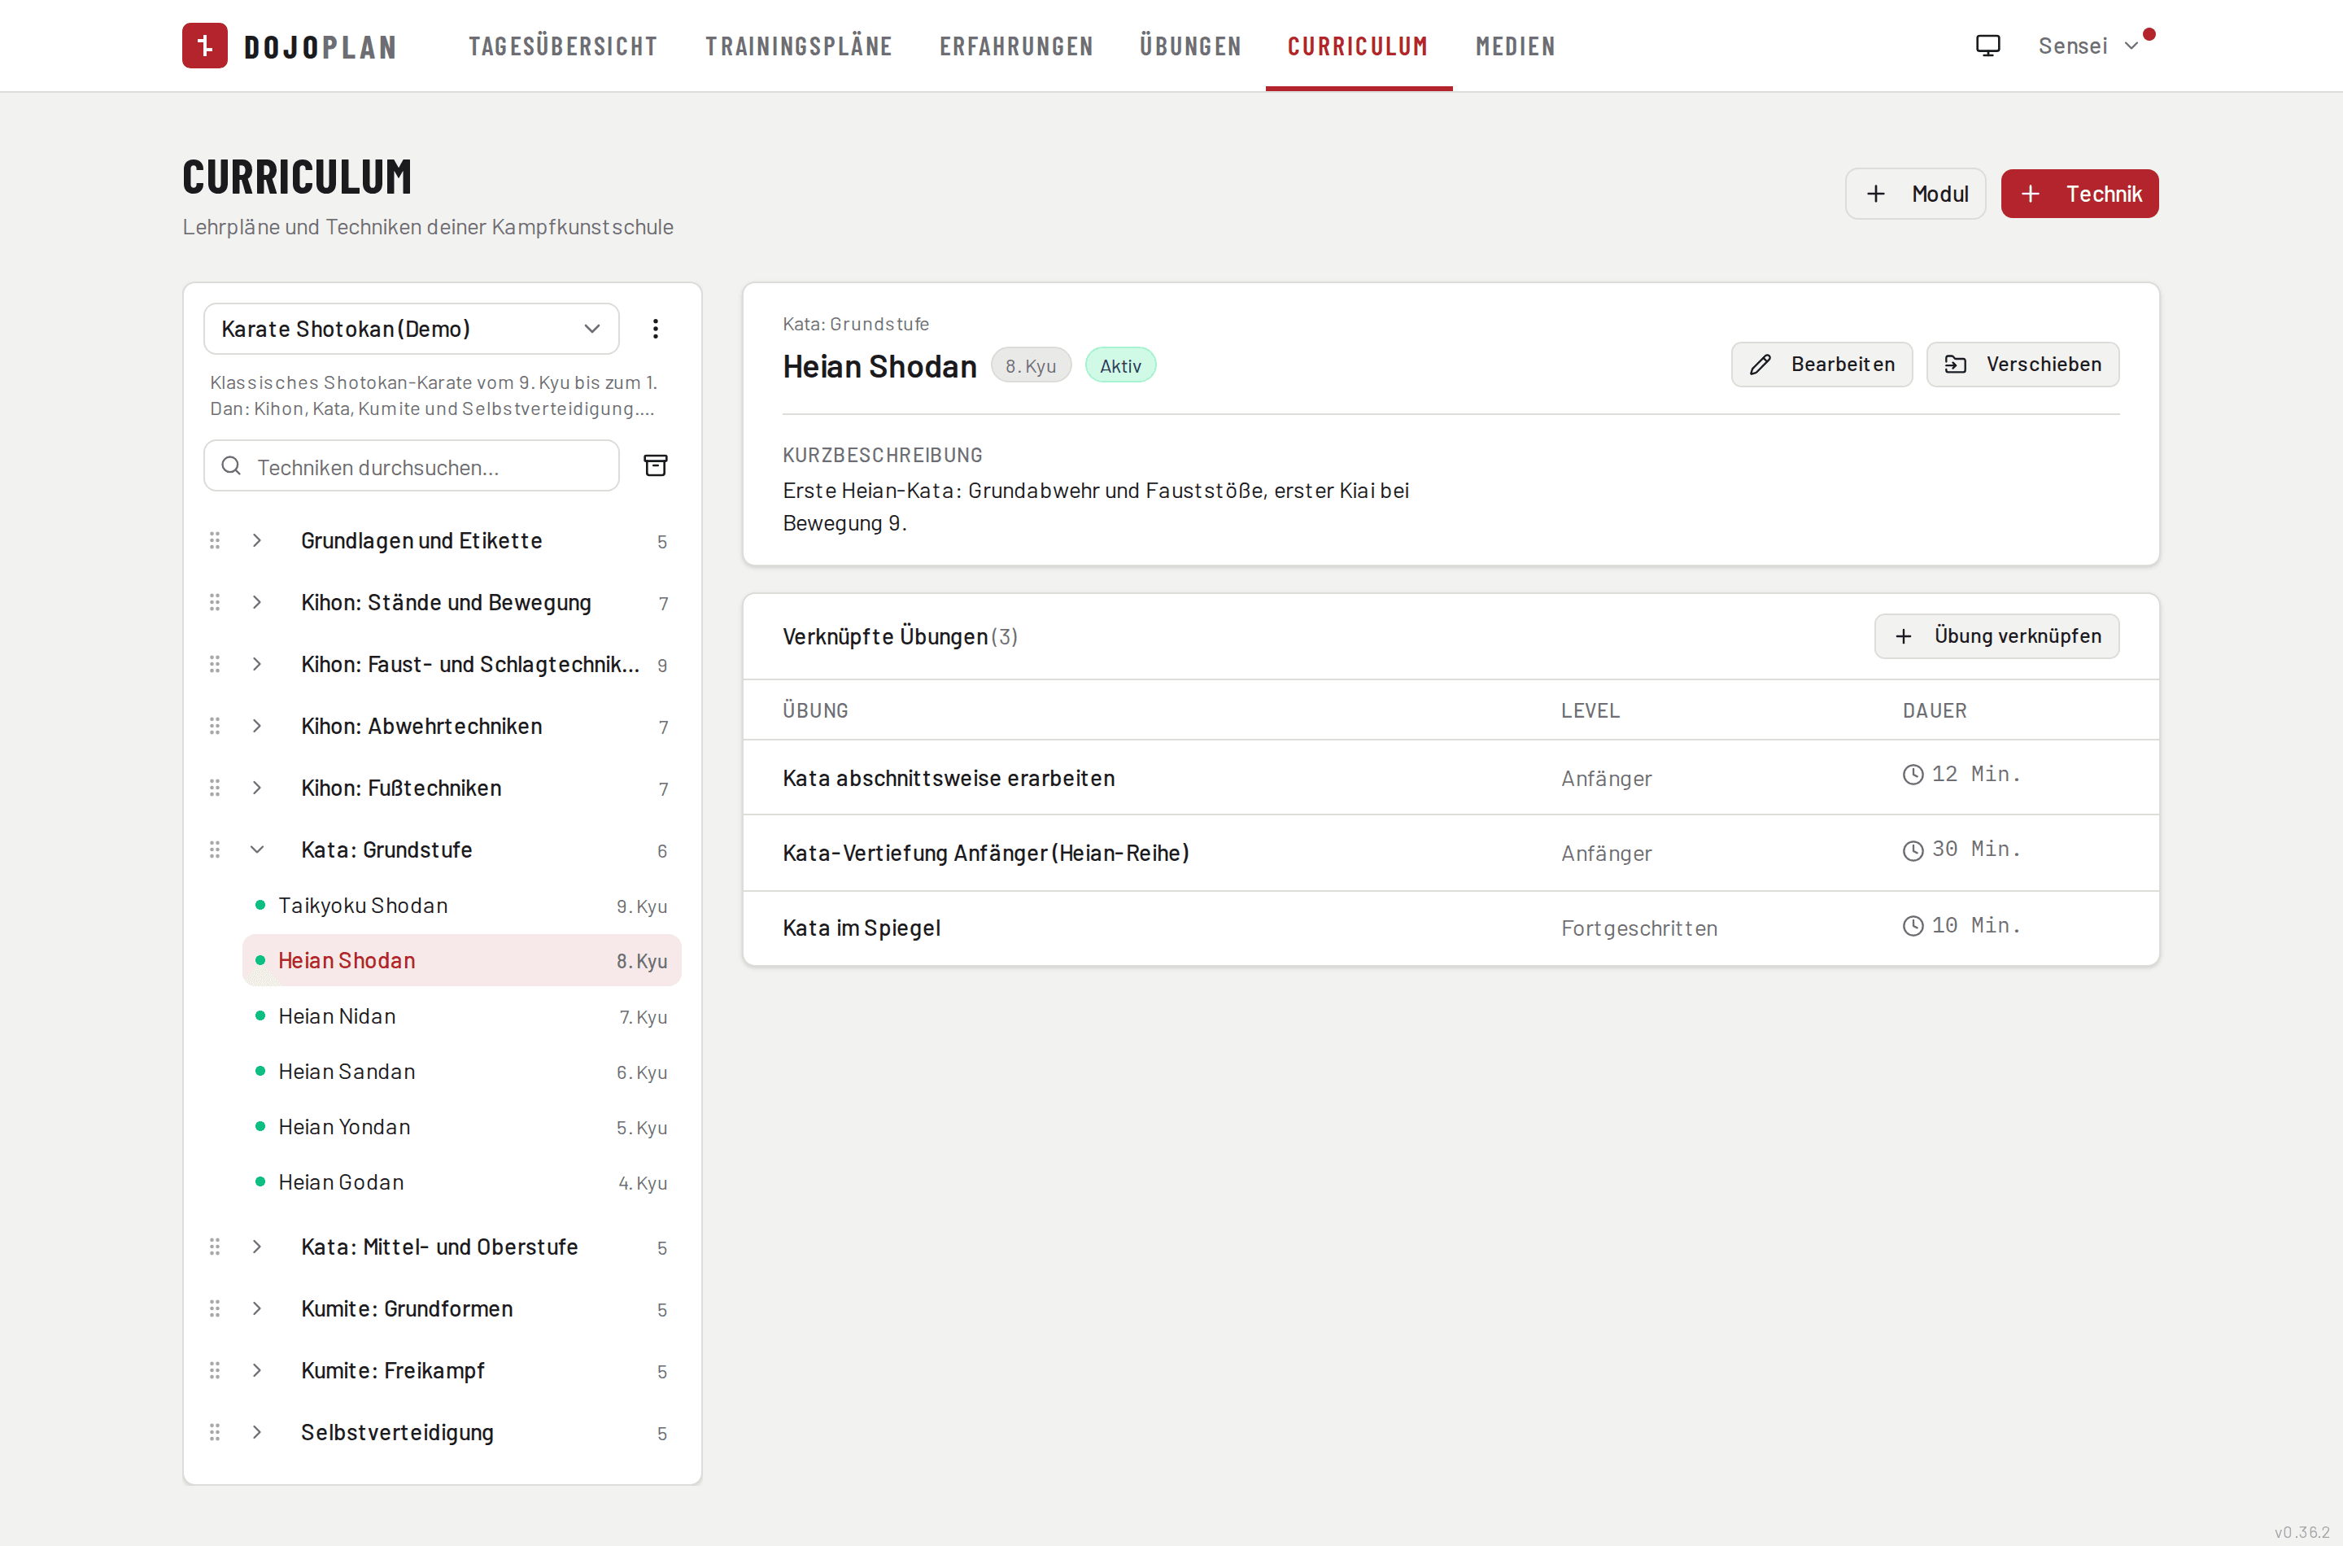Click drag handle of Kata: Grundstufe
This screenshot has height=1546, width=2343.
coord(215,850)
